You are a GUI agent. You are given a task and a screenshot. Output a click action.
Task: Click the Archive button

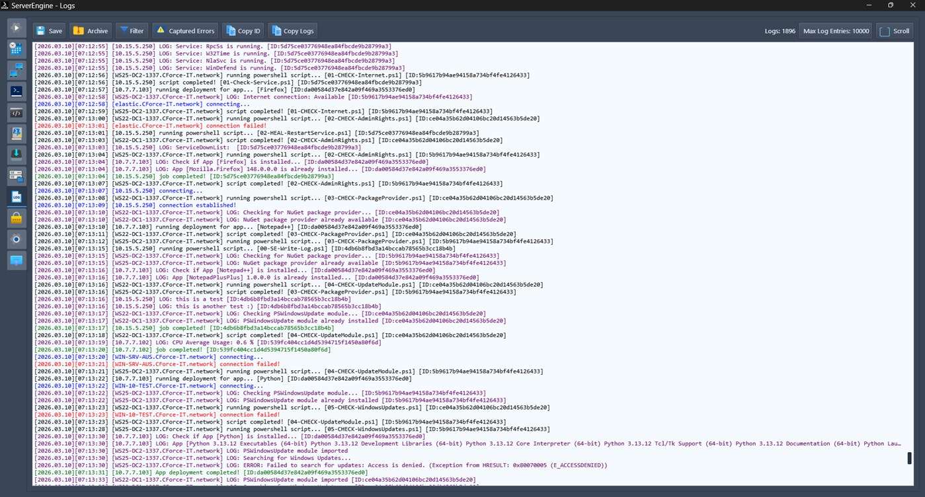pos(91,30)
